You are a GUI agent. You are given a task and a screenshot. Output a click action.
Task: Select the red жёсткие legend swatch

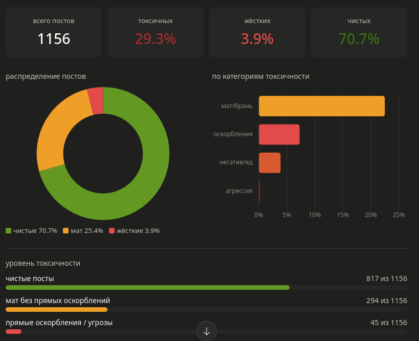click(x=112, y=230)
